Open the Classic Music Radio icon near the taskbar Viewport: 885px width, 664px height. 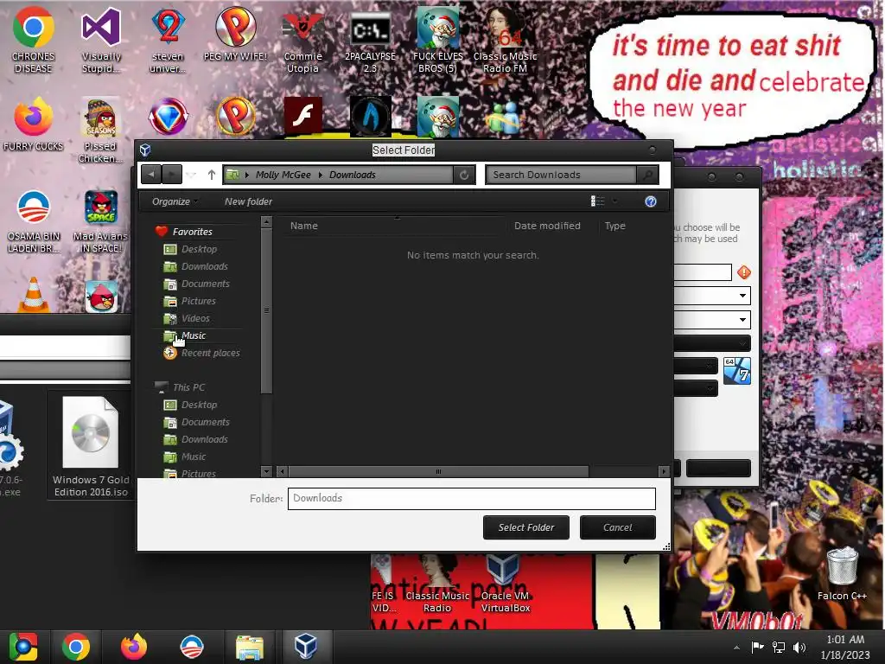tap(437, 584)
